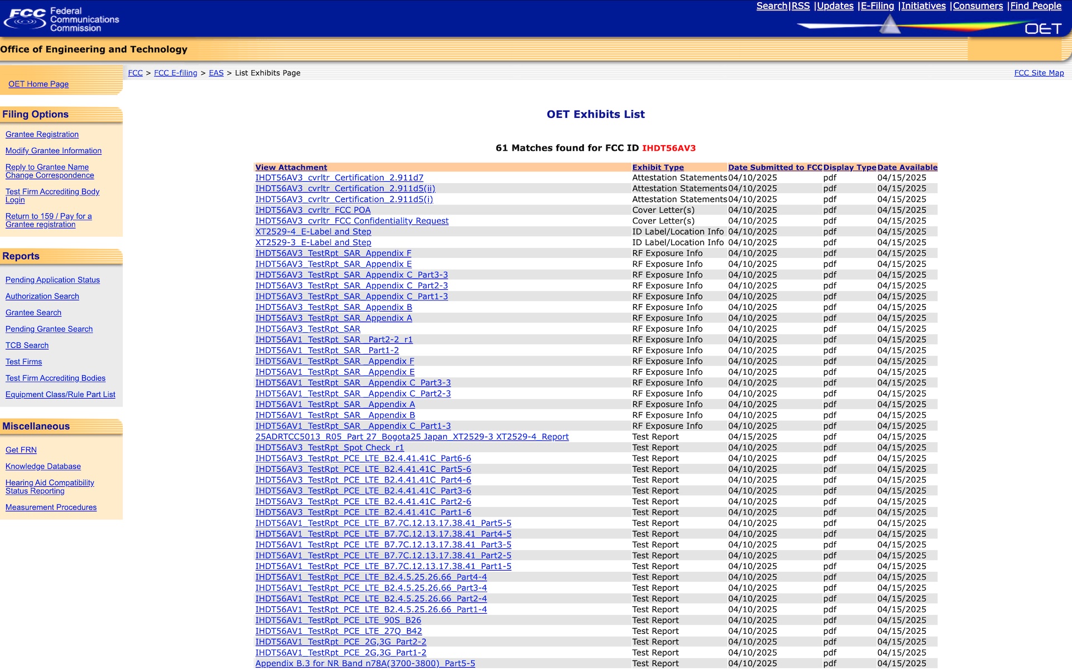Open IHDT56AV3_cvrltr_FCC POA attachment
The width and height of the screenshot is (1072, 670).
(313, 210)
